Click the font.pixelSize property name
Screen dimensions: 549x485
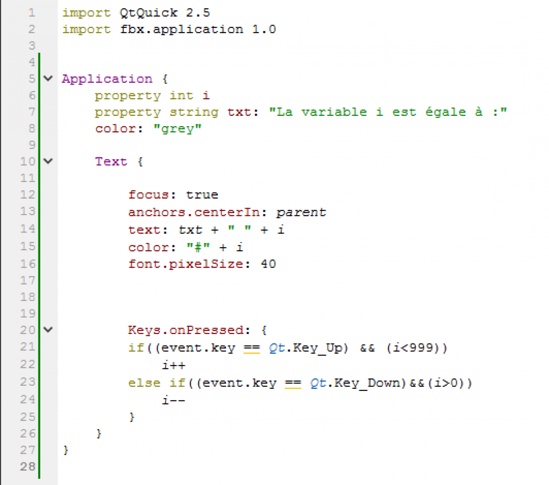coord(185,264)
